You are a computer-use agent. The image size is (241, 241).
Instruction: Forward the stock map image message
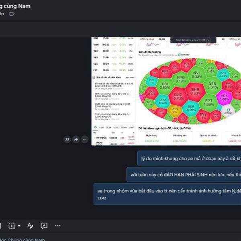76,139
